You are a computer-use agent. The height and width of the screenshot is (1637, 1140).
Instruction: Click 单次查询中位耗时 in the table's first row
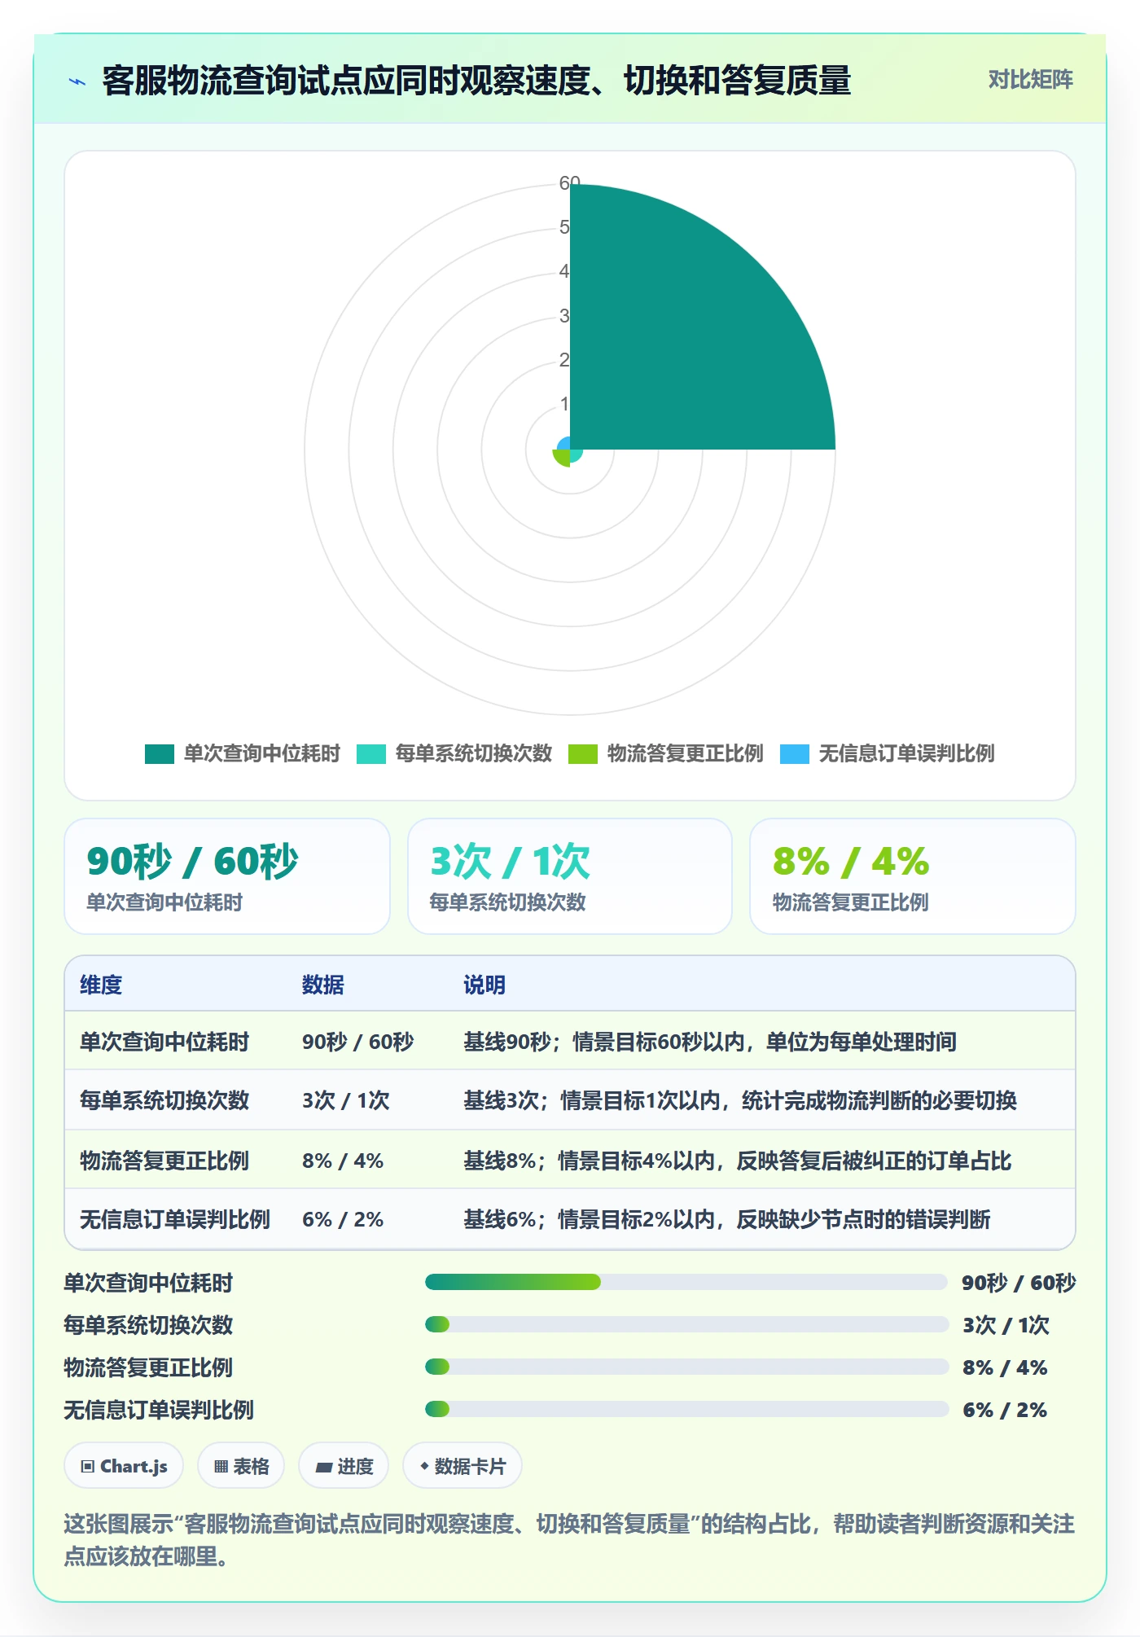(x=164, y=1042)
